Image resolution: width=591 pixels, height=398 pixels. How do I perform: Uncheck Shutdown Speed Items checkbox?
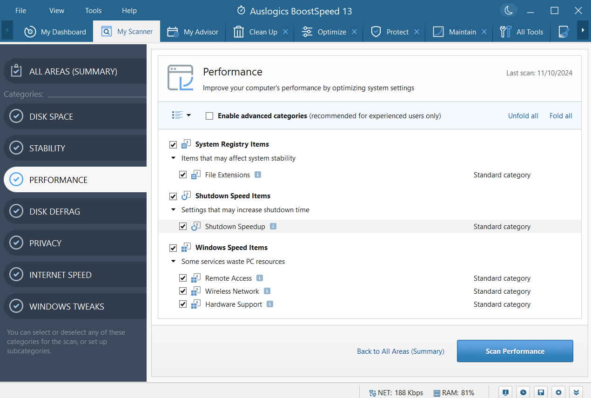(173, 196)
